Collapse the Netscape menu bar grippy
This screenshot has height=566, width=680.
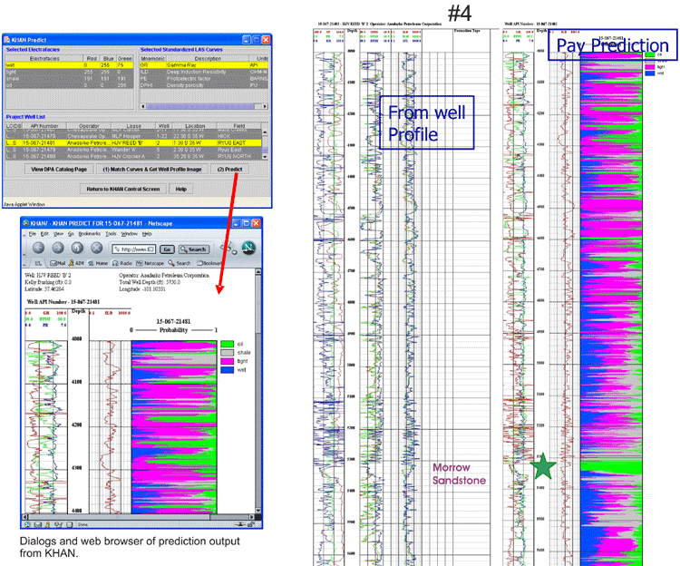pyautogui.click(x=24, y=234)
